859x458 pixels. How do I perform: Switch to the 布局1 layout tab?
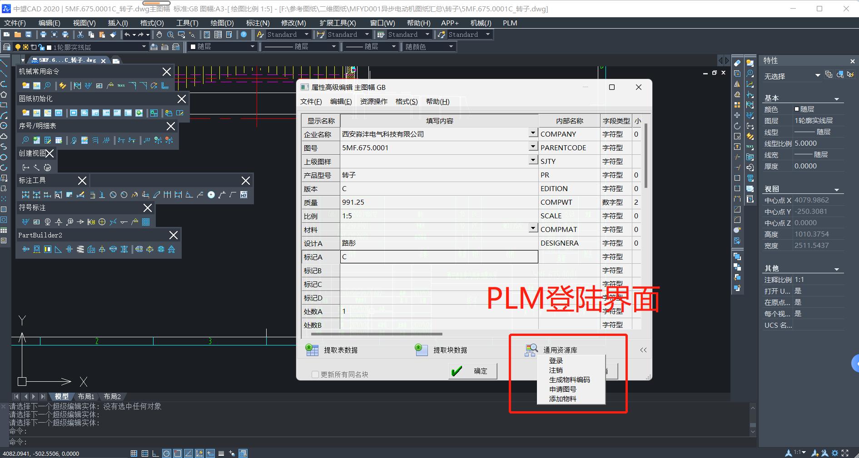[86, 396]
